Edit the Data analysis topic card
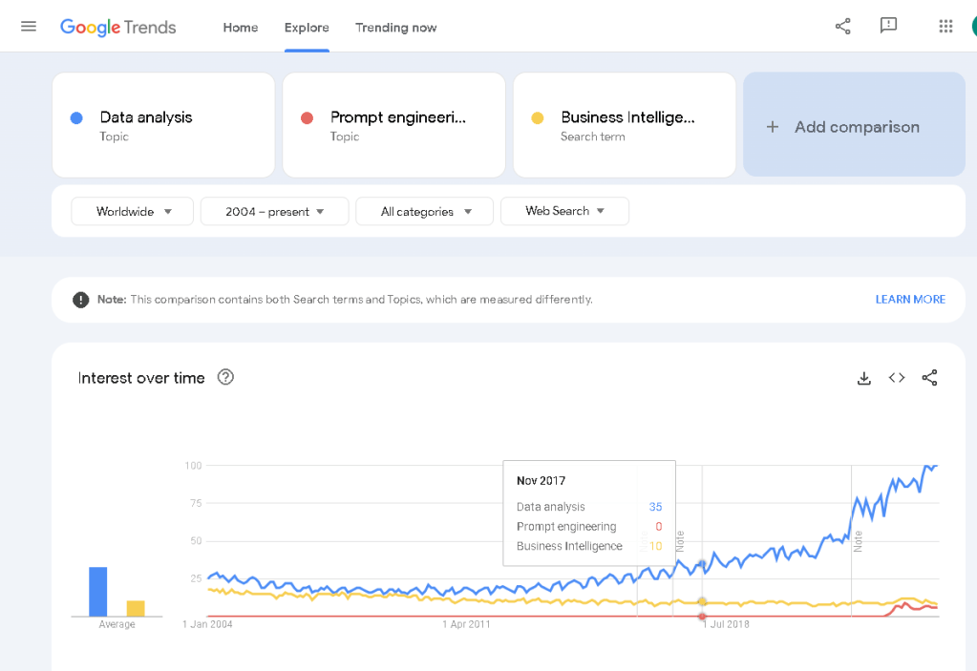This screenshot has width=977, height=671. (x=163, y=125)
